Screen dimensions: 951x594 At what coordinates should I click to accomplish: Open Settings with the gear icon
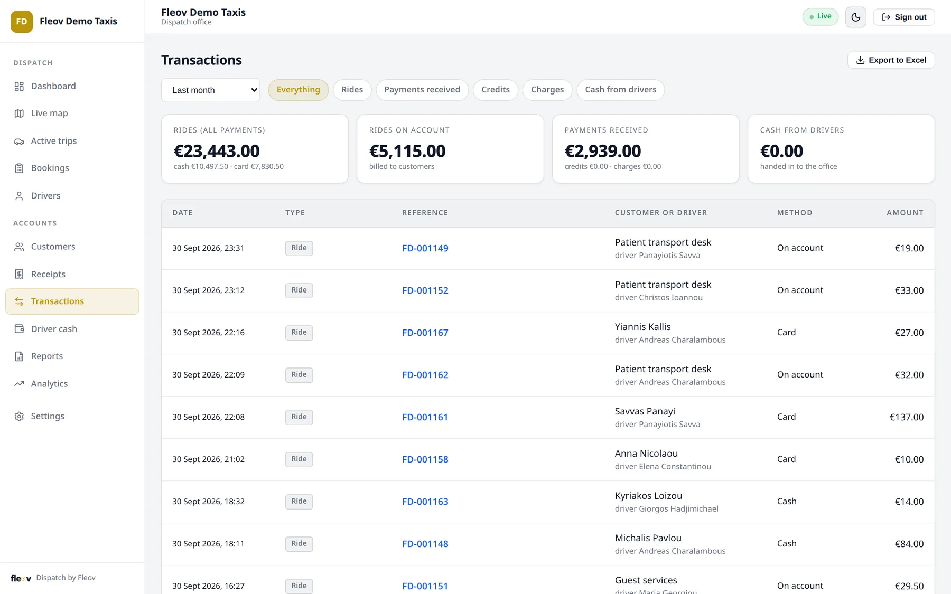pos(72,416)
